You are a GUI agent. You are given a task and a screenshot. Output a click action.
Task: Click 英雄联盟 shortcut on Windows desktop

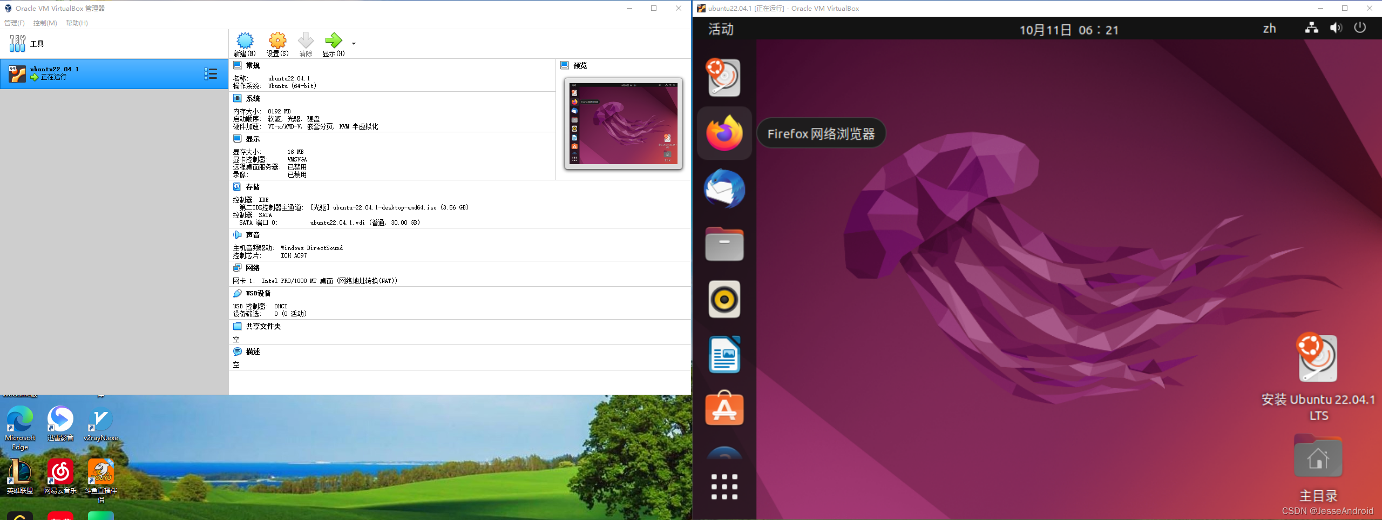tap(20, 477)
